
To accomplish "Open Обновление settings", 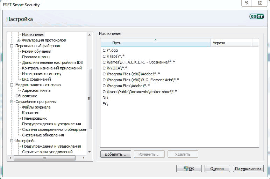I will tap(26, 96).
